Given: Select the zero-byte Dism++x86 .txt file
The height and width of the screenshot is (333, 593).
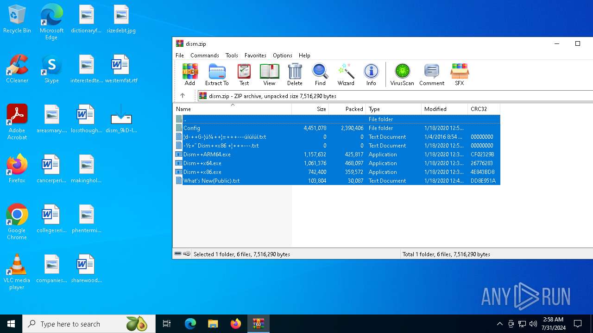Looking at the screenshot, I should 337,146.
